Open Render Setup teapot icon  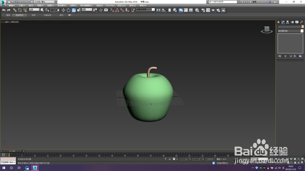click(203, 10)
